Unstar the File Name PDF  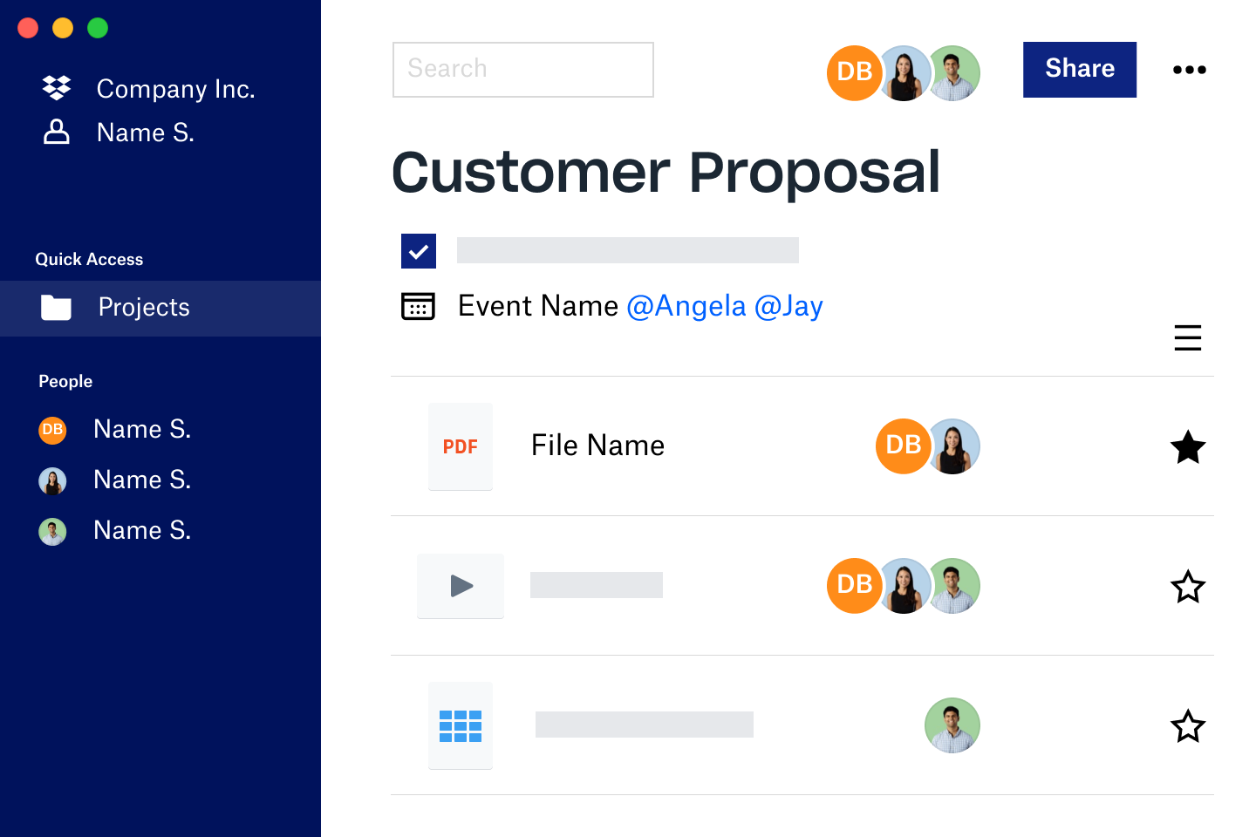click(1188, 447)
